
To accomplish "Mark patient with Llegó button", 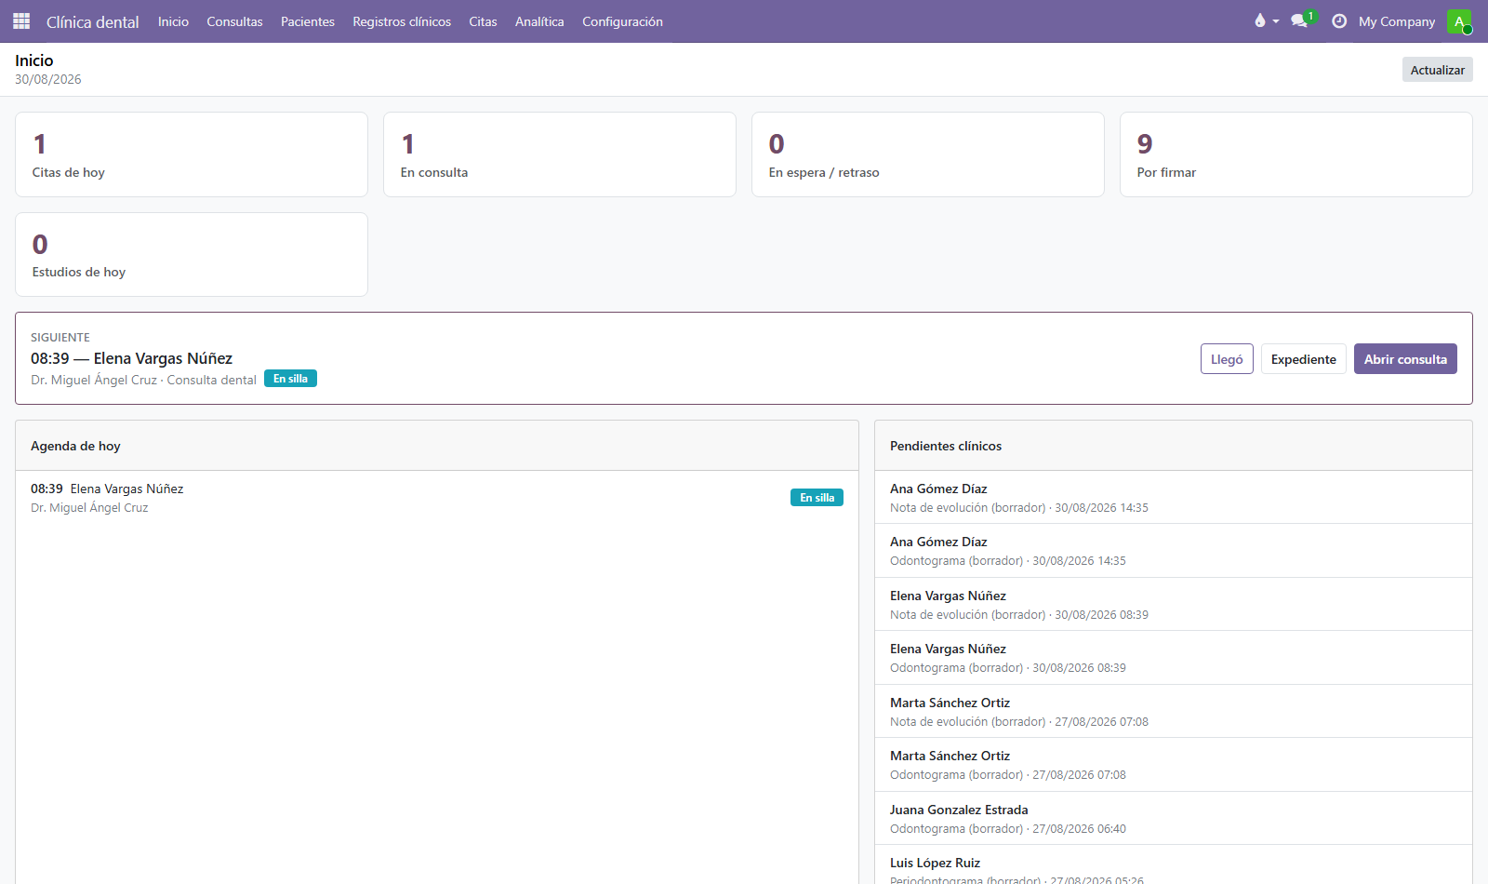I will (x=1227, y=359).
